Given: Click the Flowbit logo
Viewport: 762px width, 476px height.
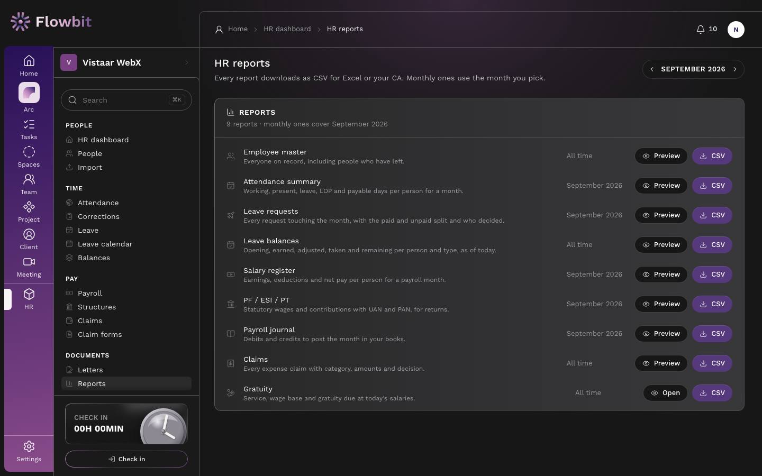Looking at the screenshot, I should pyautogui.click(x=51, y=22).
